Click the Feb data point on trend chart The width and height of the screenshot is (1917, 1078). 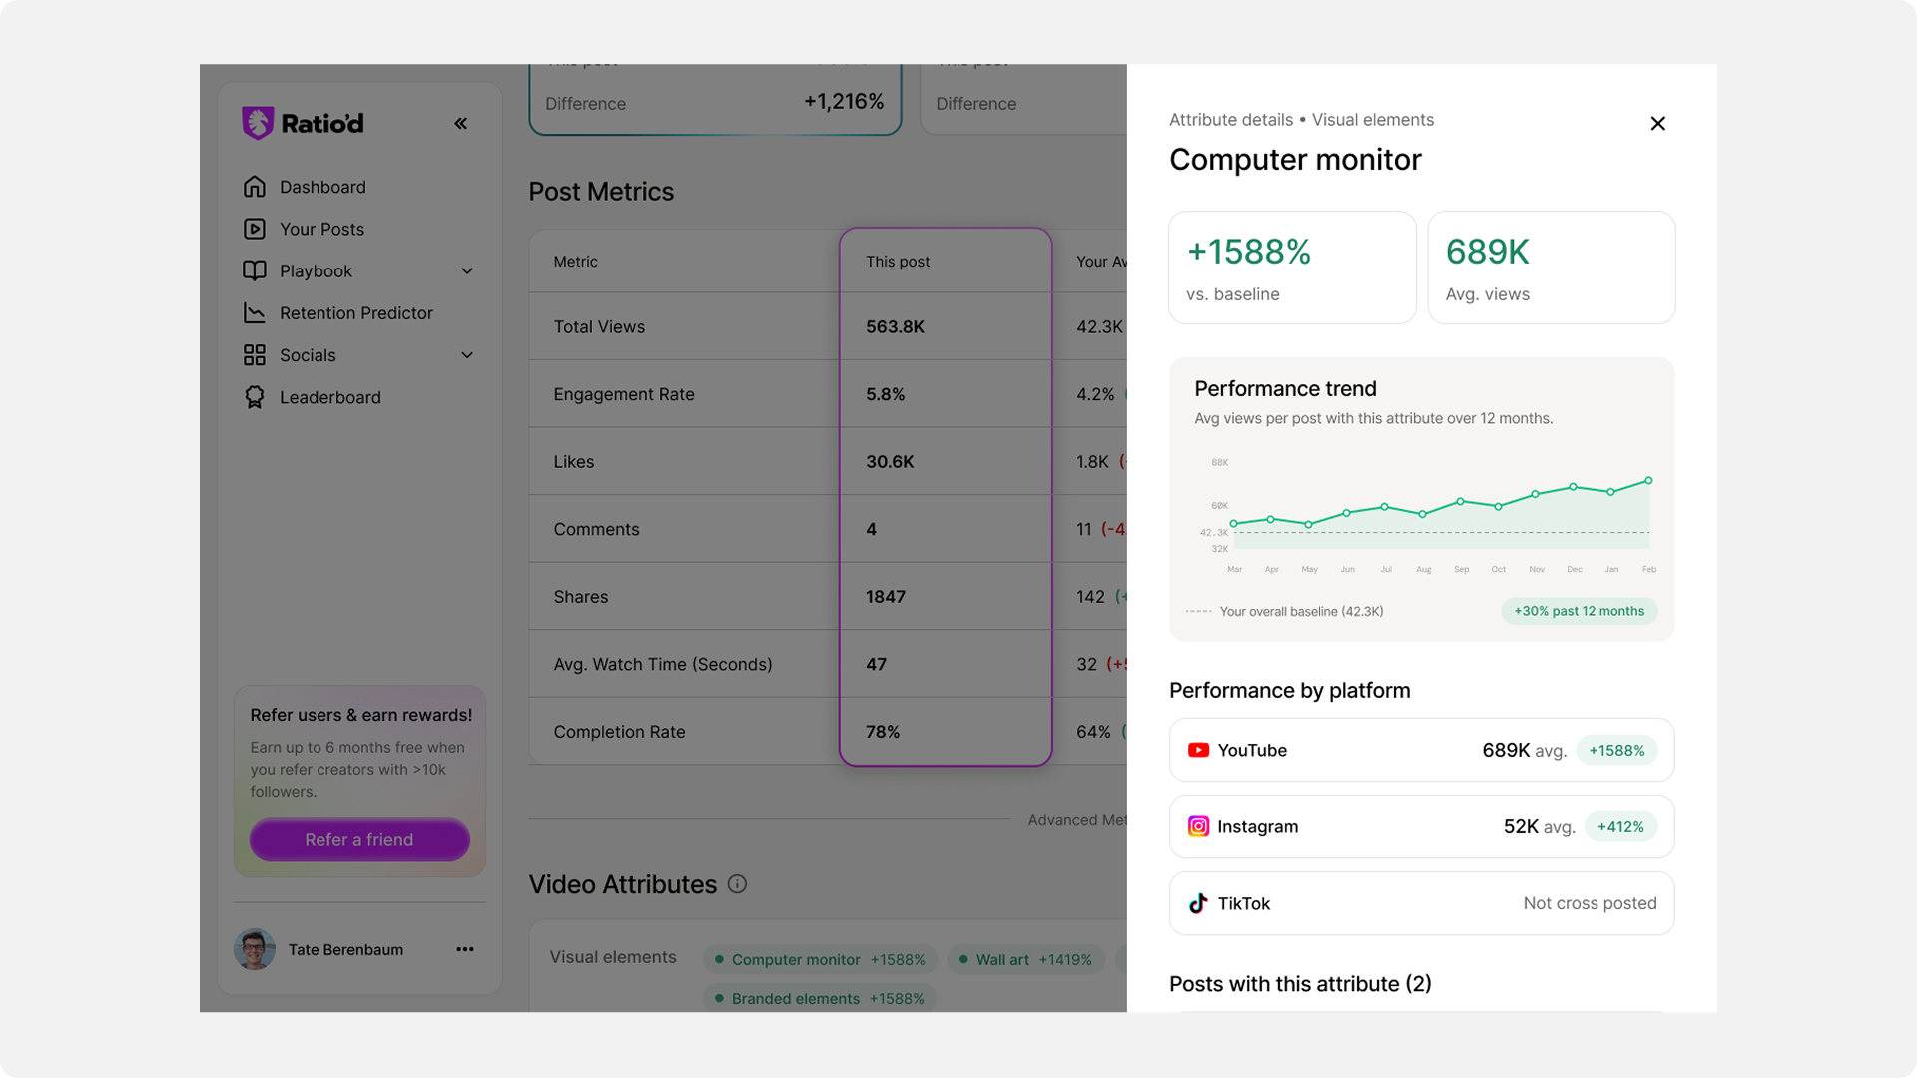click(1648, 481)
